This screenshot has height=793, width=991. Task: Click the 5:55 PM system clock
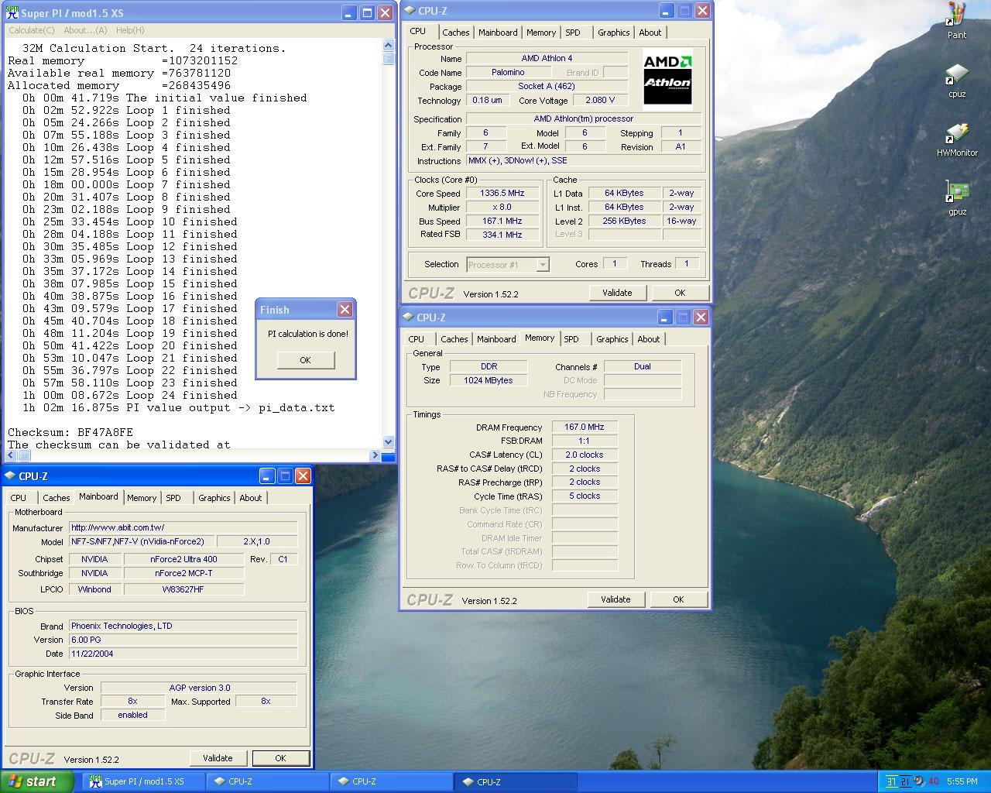(x=962, y=781)
